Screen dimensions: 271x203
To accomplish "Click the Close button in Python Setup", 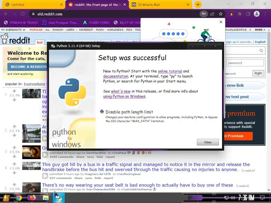I will click(208, 142).
